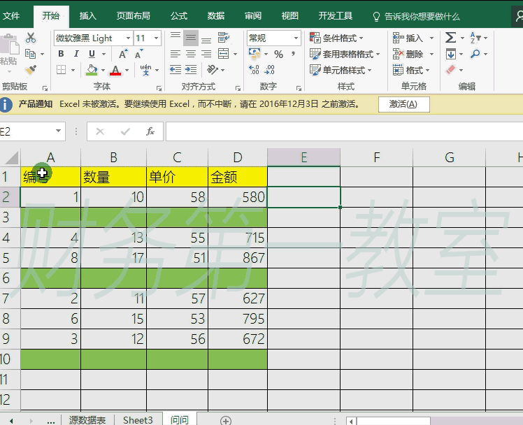This screenshot has width=523, height=425.
Task: Decrease font size with the small A
Action: pyautogui.click(x=138, y=54)
